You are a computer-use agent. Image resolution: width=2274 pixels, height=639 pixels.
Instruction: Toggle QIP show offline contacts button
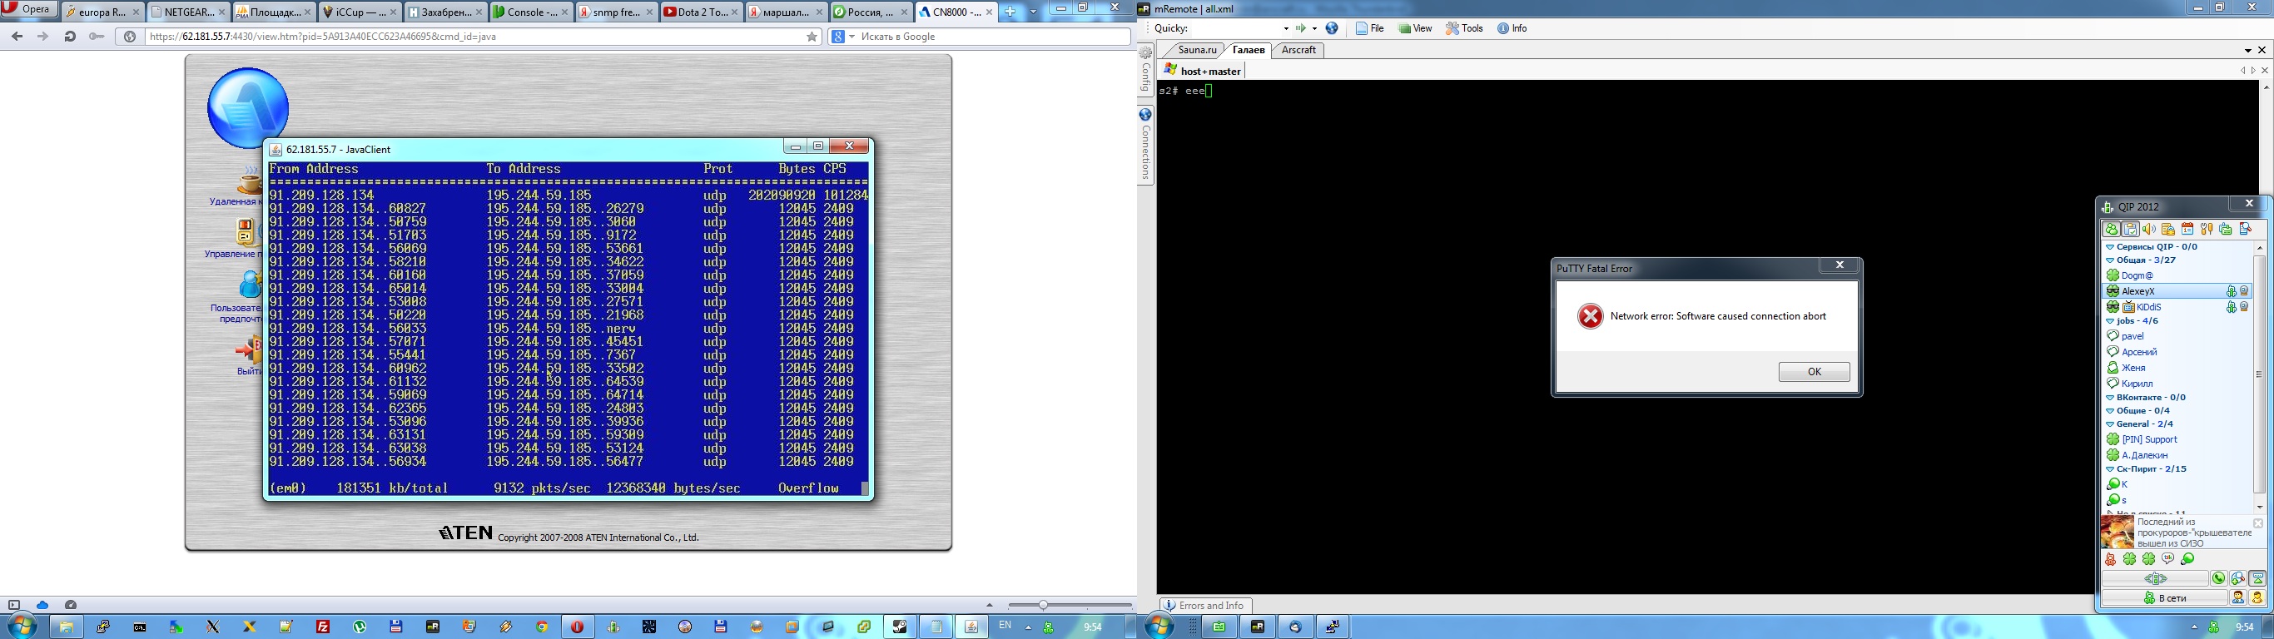[2112, 230]
